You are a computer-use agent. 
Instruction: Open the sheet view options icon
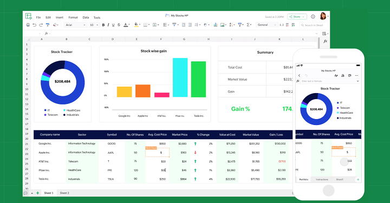pos(325,34)
